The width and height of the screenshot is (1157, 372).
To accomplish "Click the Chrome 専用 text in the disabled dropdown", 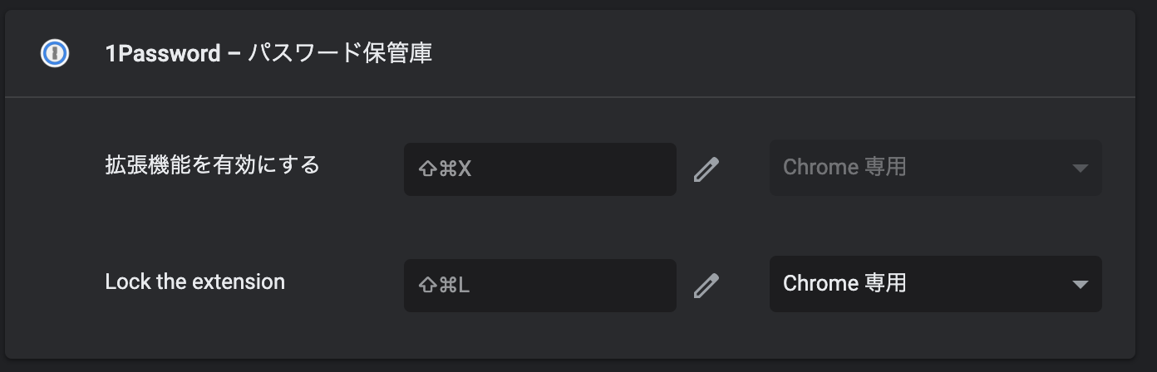I will 844,168.
